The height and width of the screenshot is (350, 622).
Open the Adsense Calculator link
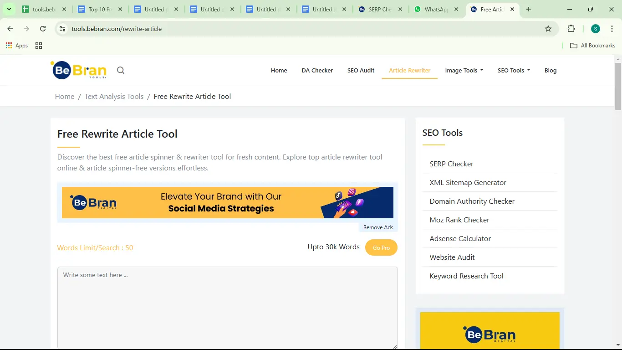click(x=460, y=238)
